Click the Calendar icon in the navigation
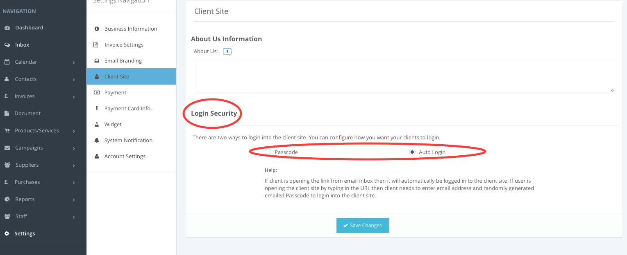 7,62
